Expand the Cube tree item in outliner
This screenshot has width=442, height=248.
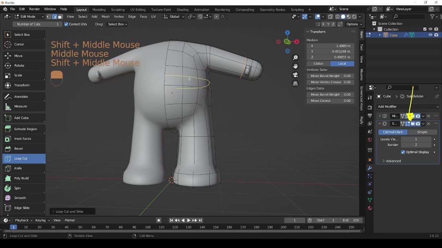[x=380, y=35]
